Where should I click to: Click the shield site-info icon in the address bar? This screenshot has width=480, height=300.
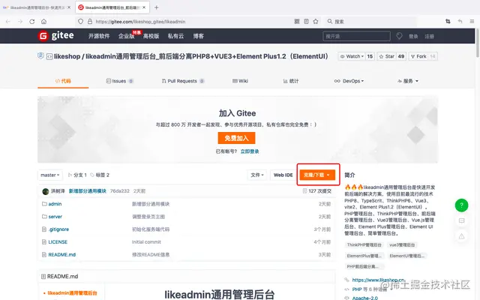point(80,22)
